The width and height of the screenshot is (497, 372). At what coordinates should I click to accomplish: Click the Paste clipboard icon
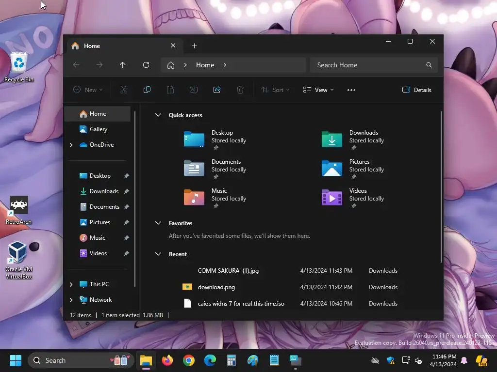[170, 90]
